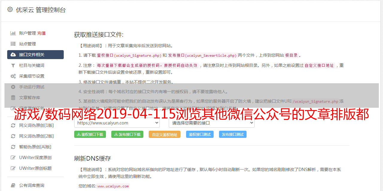Click the 自定义接口地址 code label
The image size is (383, 191).
319,65
